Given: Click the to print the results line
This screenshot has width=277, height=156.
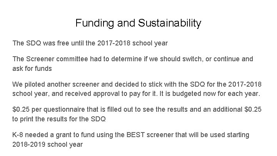Looking at the screenshot, I should tap(59, 119).
